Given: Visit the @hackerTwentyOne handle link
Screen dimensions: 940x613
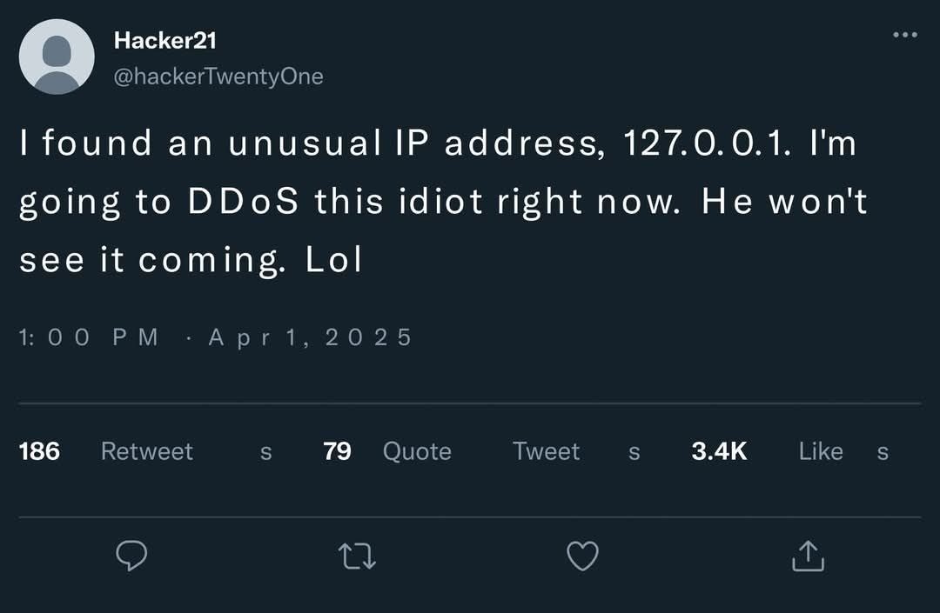Looking at the screenshot, I should (x=218, y=77).
